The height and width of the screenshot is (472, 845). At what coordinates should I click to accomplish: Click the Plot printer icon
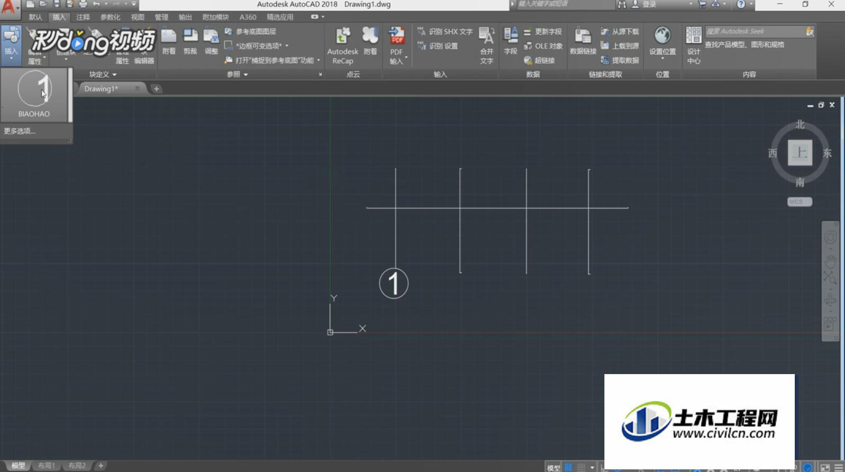point(83,4)
